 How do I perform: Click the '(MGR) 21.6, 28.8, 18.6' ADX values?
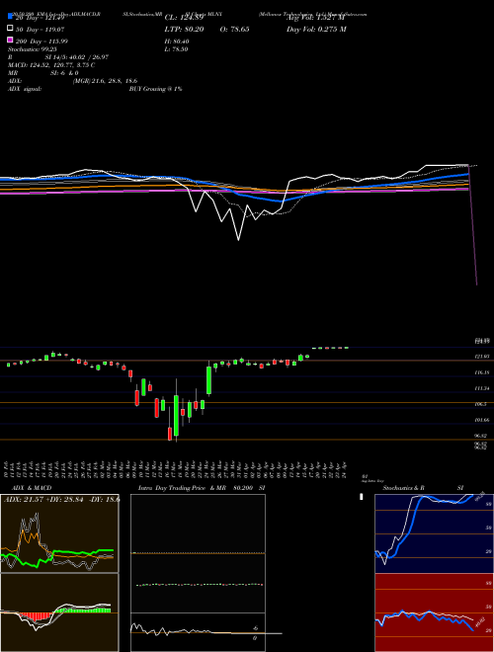105,81
